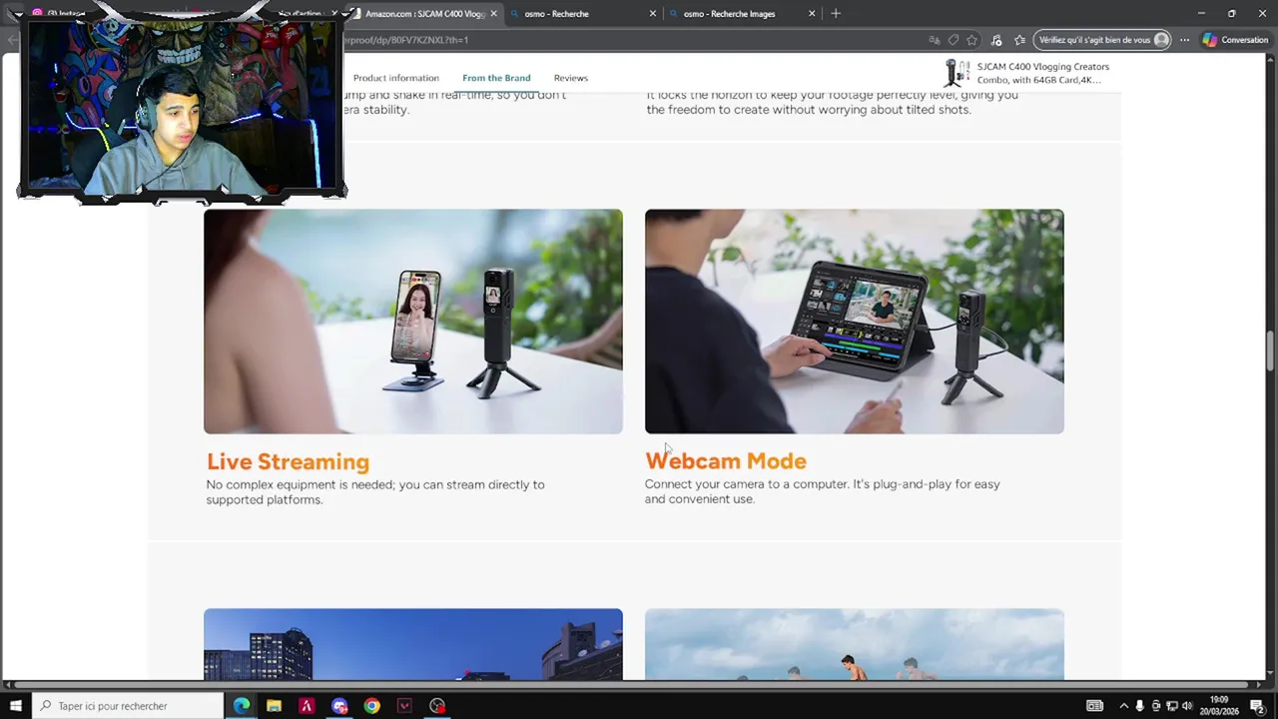Click the translate page icon in address bar
This screenshot has height=719, width=1278.
(x=934, y=40)
